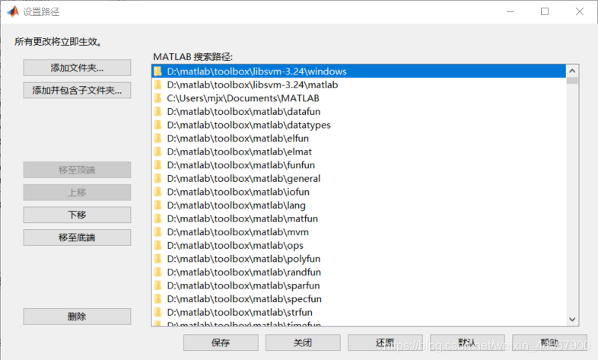Image resolution: width=598 pixels, height=360 pixels.
Task: Click folder icon next to matlab\polyfun
Action: point(158,259)
